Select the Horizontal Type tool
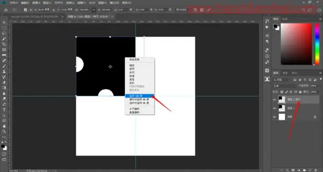The width and height of the screenshot is (323, 172). tap(4, 110)
